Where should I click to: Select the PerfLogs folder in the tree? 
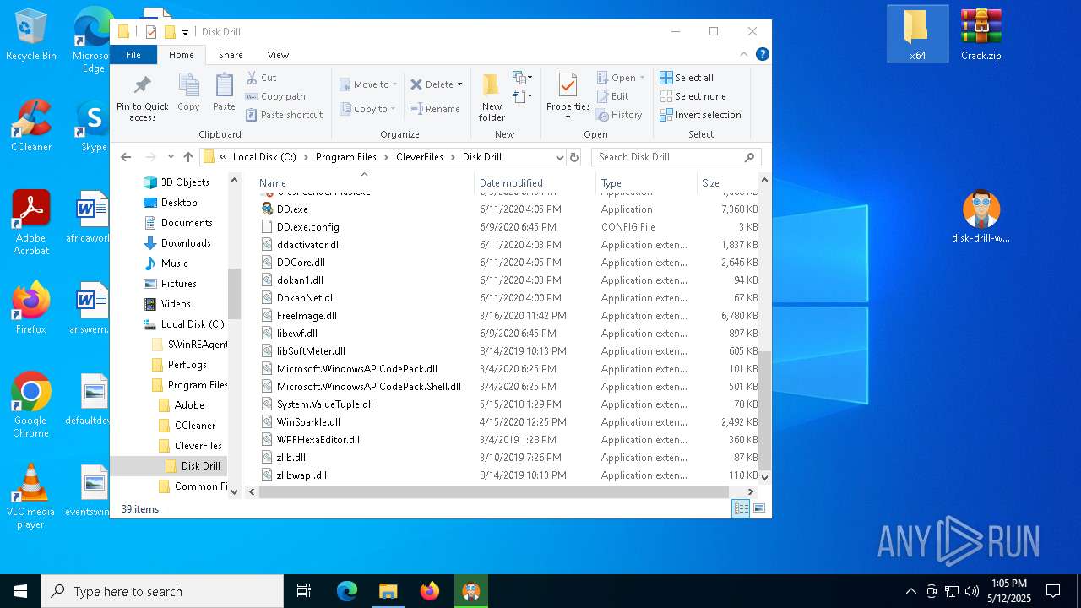coord(187,365)
